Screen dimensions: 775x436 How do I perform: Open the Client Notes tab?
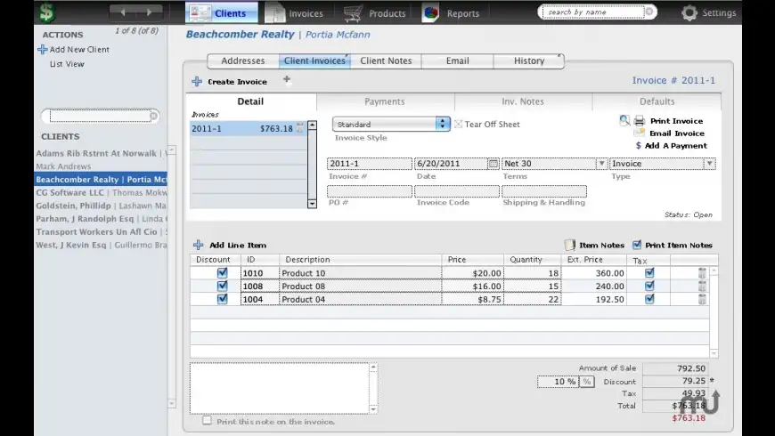[x=386, y=61]
